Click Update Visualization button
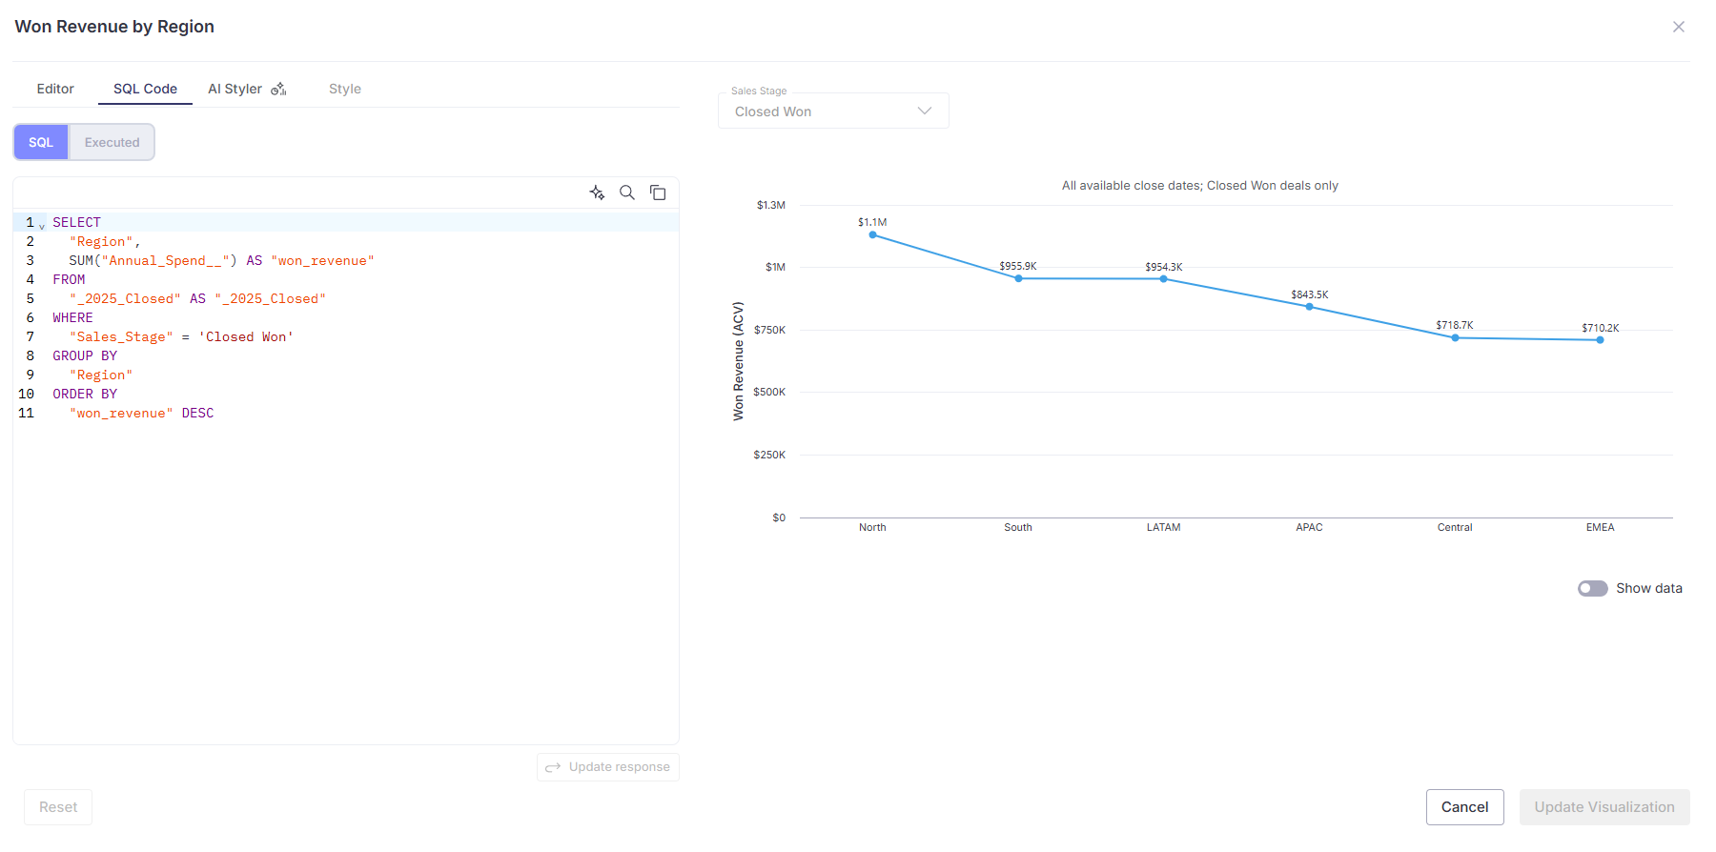Screen dimensions: 1716x852 point(1604,807)
